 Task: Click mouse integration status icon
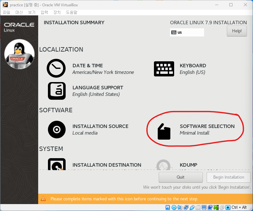click(222, 207)
